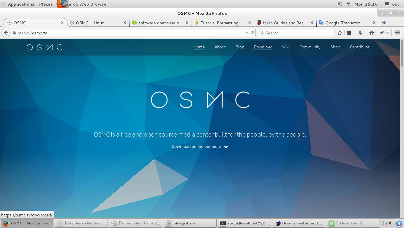Click the toolbar extension icon beside home
The height and width of the screenshot is (228, 404).
coord(382,33)
